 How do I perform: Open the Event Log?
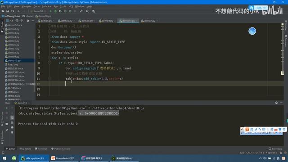point(275,149)
